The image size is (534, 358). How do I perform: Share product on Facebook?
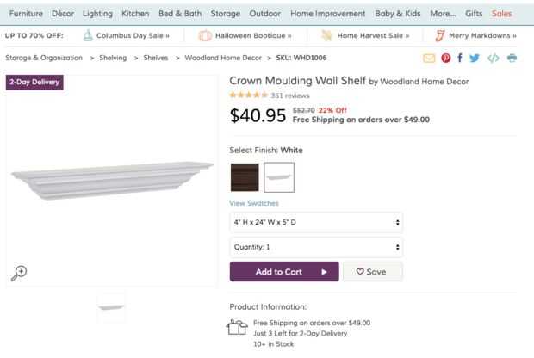(x=460, y=58)
